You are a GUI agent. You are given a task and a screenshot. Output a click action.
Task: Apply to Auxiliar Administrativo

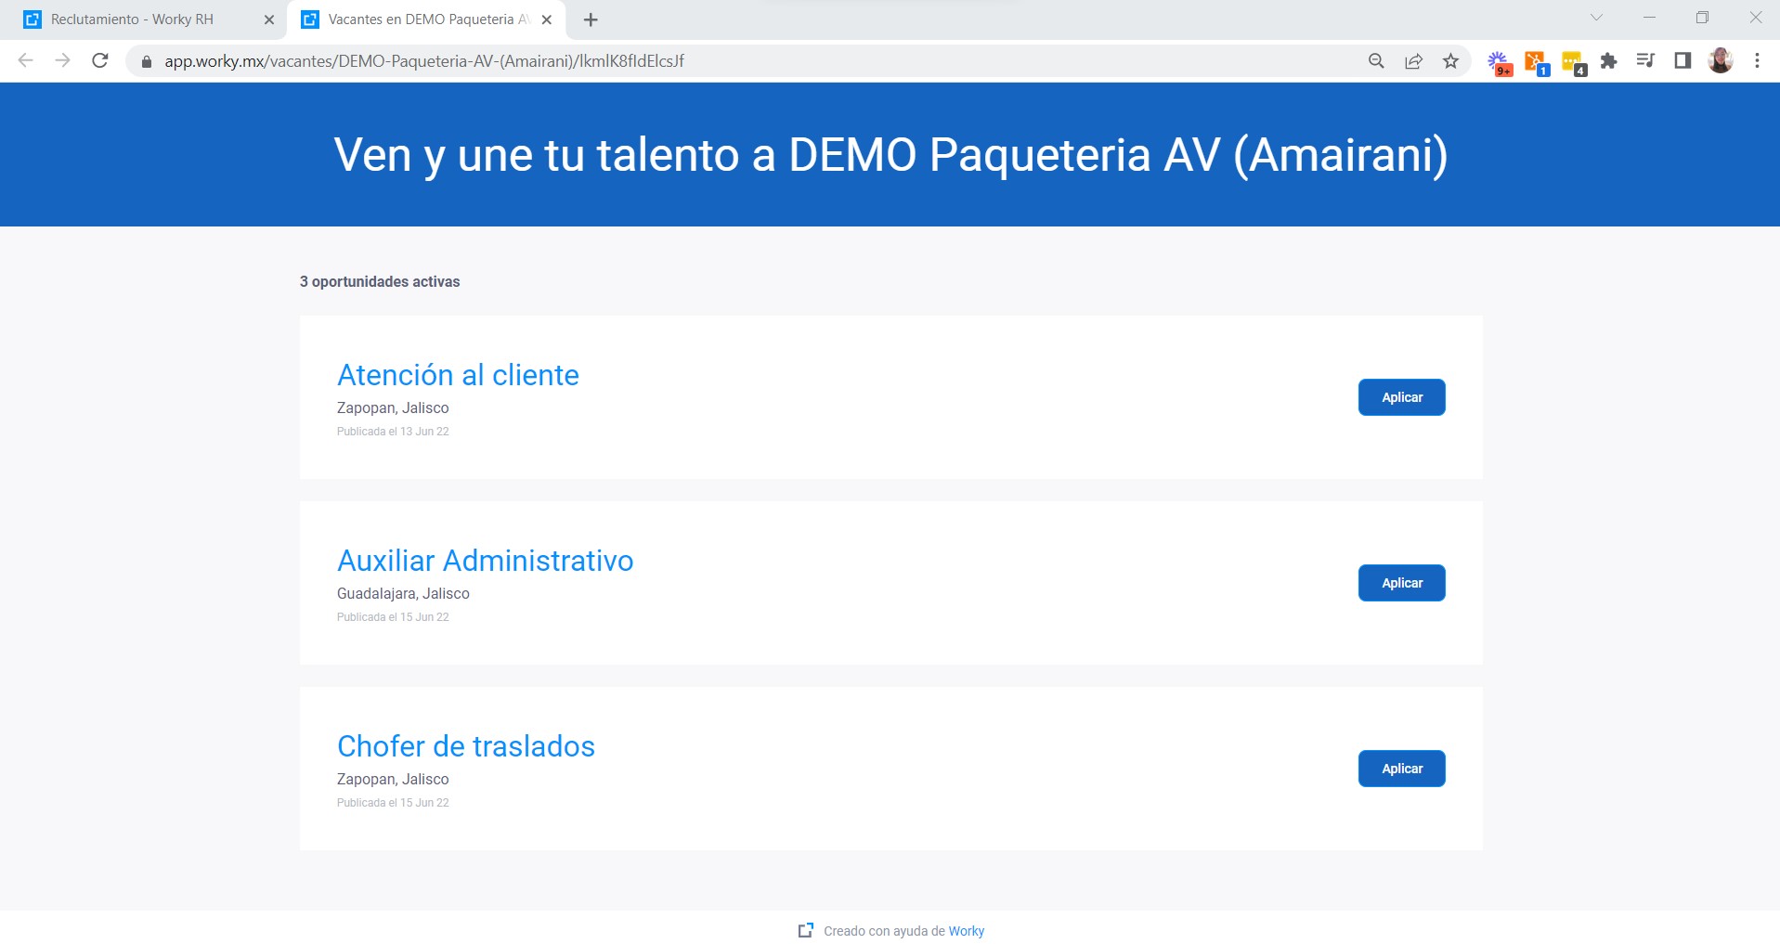pyautogui.click(x=1402, y=583)
